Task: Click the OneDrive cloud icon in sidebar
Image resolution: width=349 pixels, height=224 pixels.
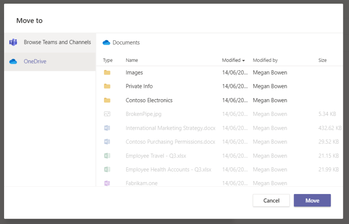Action: click(x=13, y=62)
